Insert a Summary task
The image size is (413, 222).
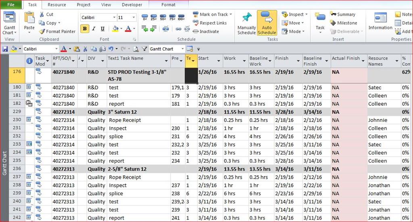point(343,14)
